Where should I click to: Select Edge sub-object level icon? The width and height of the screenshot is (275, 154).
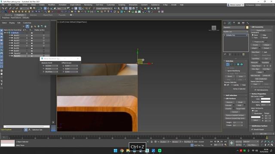tap(231, 65)
